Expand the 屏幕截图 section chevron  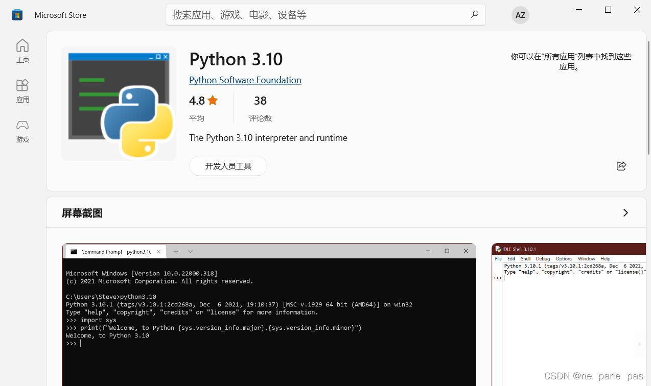625,213
